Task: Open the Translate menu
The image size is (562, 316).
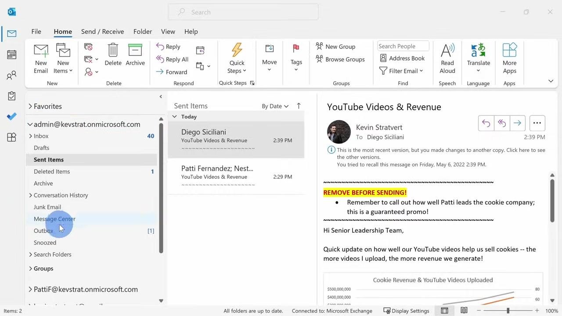Action: click(x=478, y=59)
